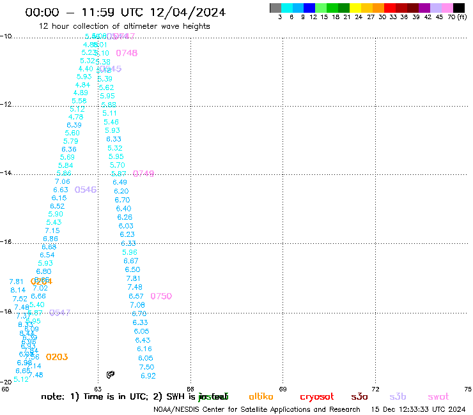Click the timestamp '15 Dec 12:33:33 UTC 2024'
Image resolution: width=473 pixels, height=415 pixels.
coord(419,410)
